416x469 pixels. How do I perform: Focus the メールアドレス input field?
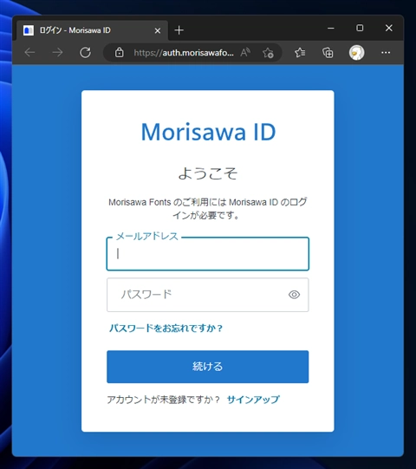pyautogui.click(x=208, y=254)
